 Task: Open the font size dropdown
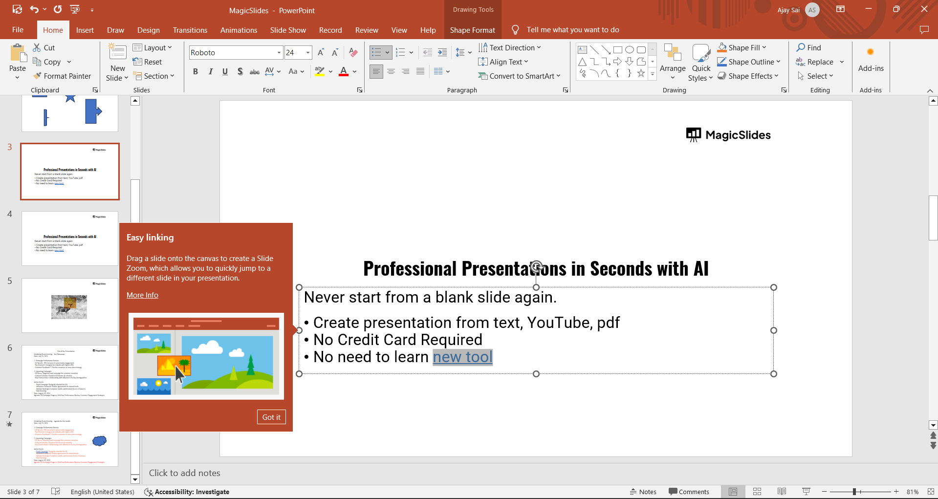pos(308,53)
